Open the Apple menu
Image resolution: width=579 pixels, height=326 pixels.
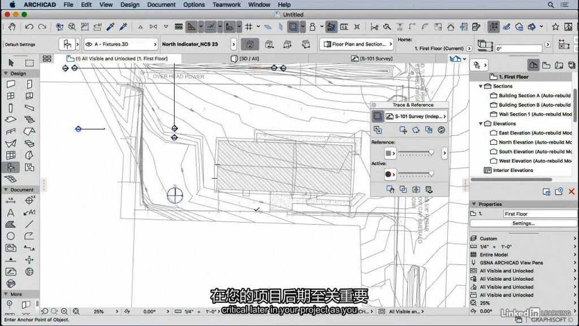tap(12, 5)
